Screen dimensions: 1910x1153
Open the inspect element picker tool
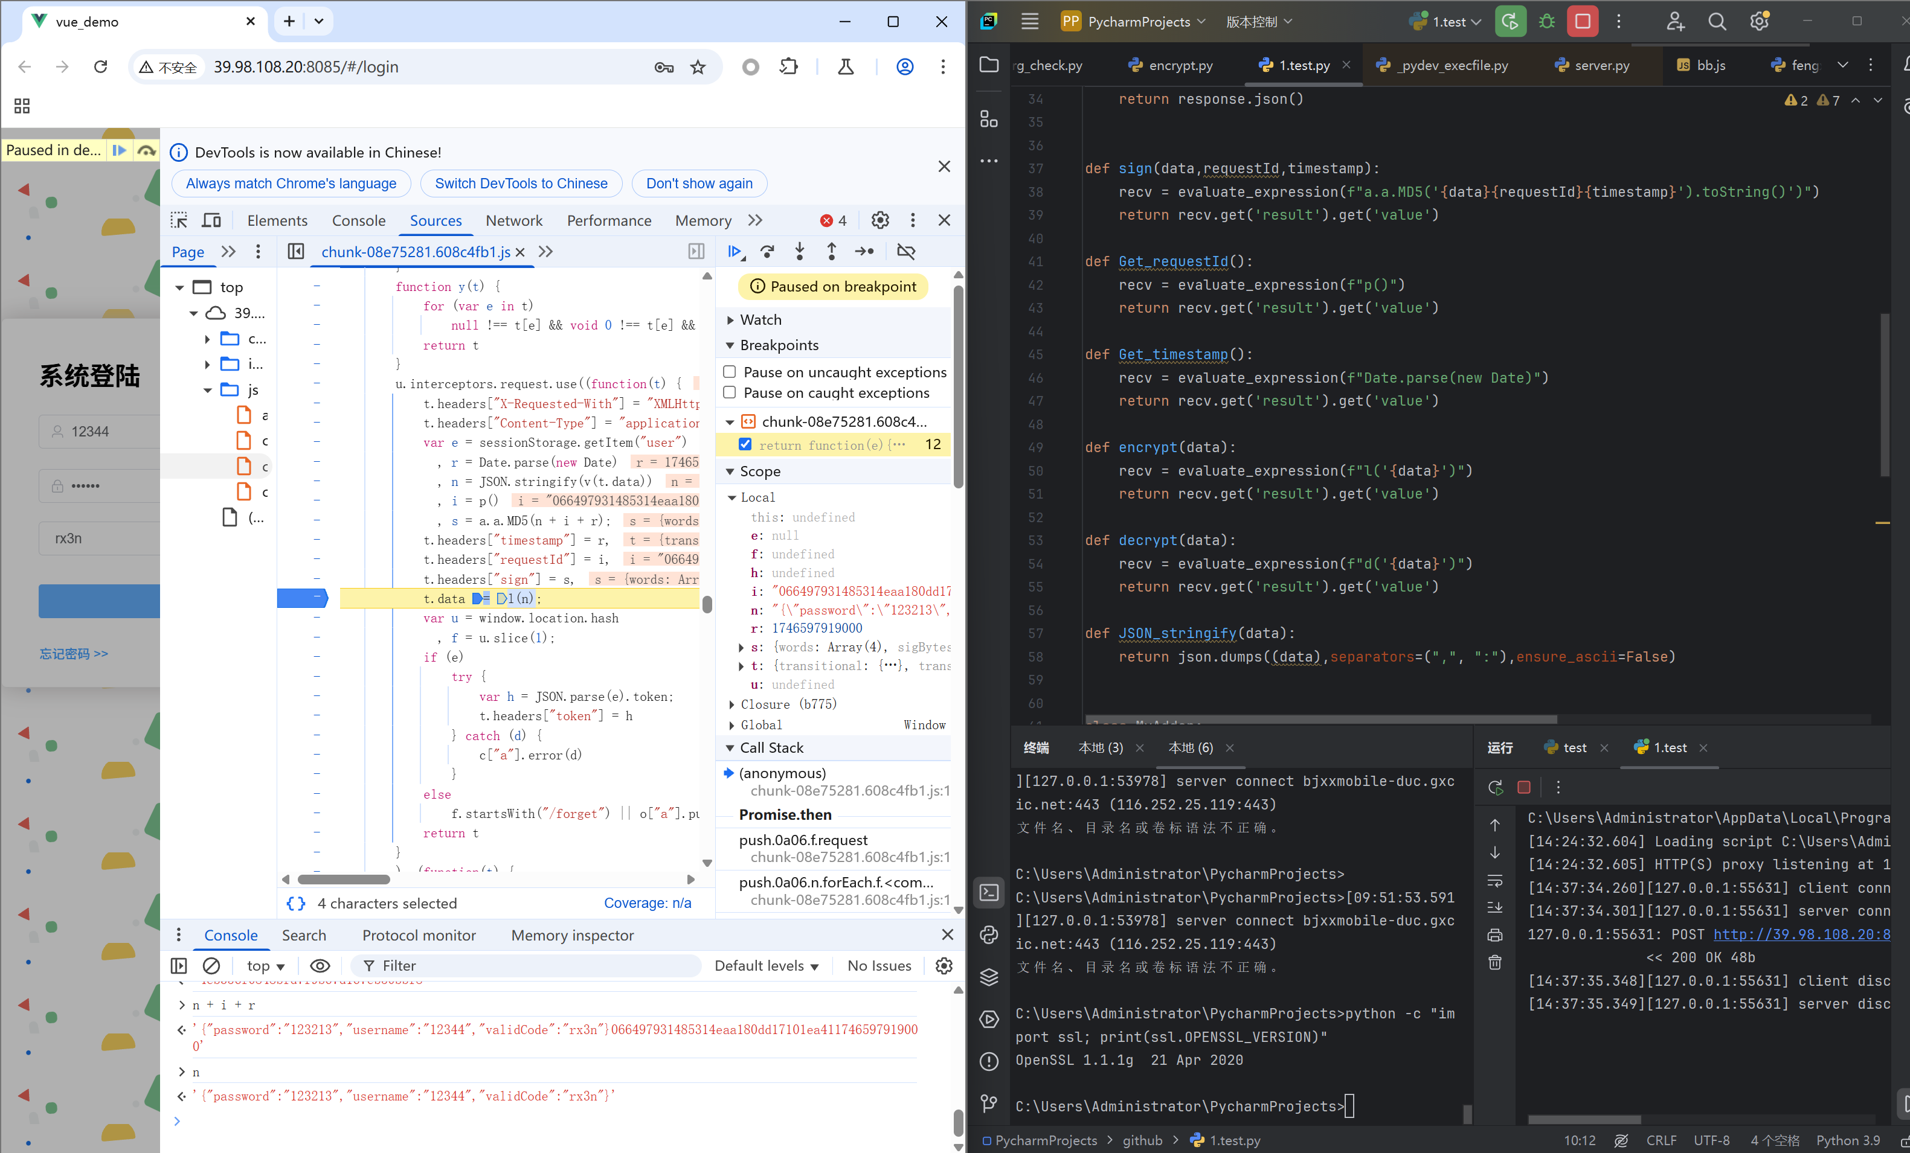coord(179,220)
